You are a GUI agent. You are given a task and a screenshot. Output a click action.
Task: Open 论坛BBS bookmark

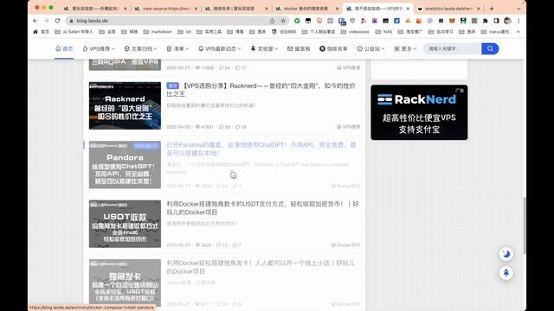[284, 32]
